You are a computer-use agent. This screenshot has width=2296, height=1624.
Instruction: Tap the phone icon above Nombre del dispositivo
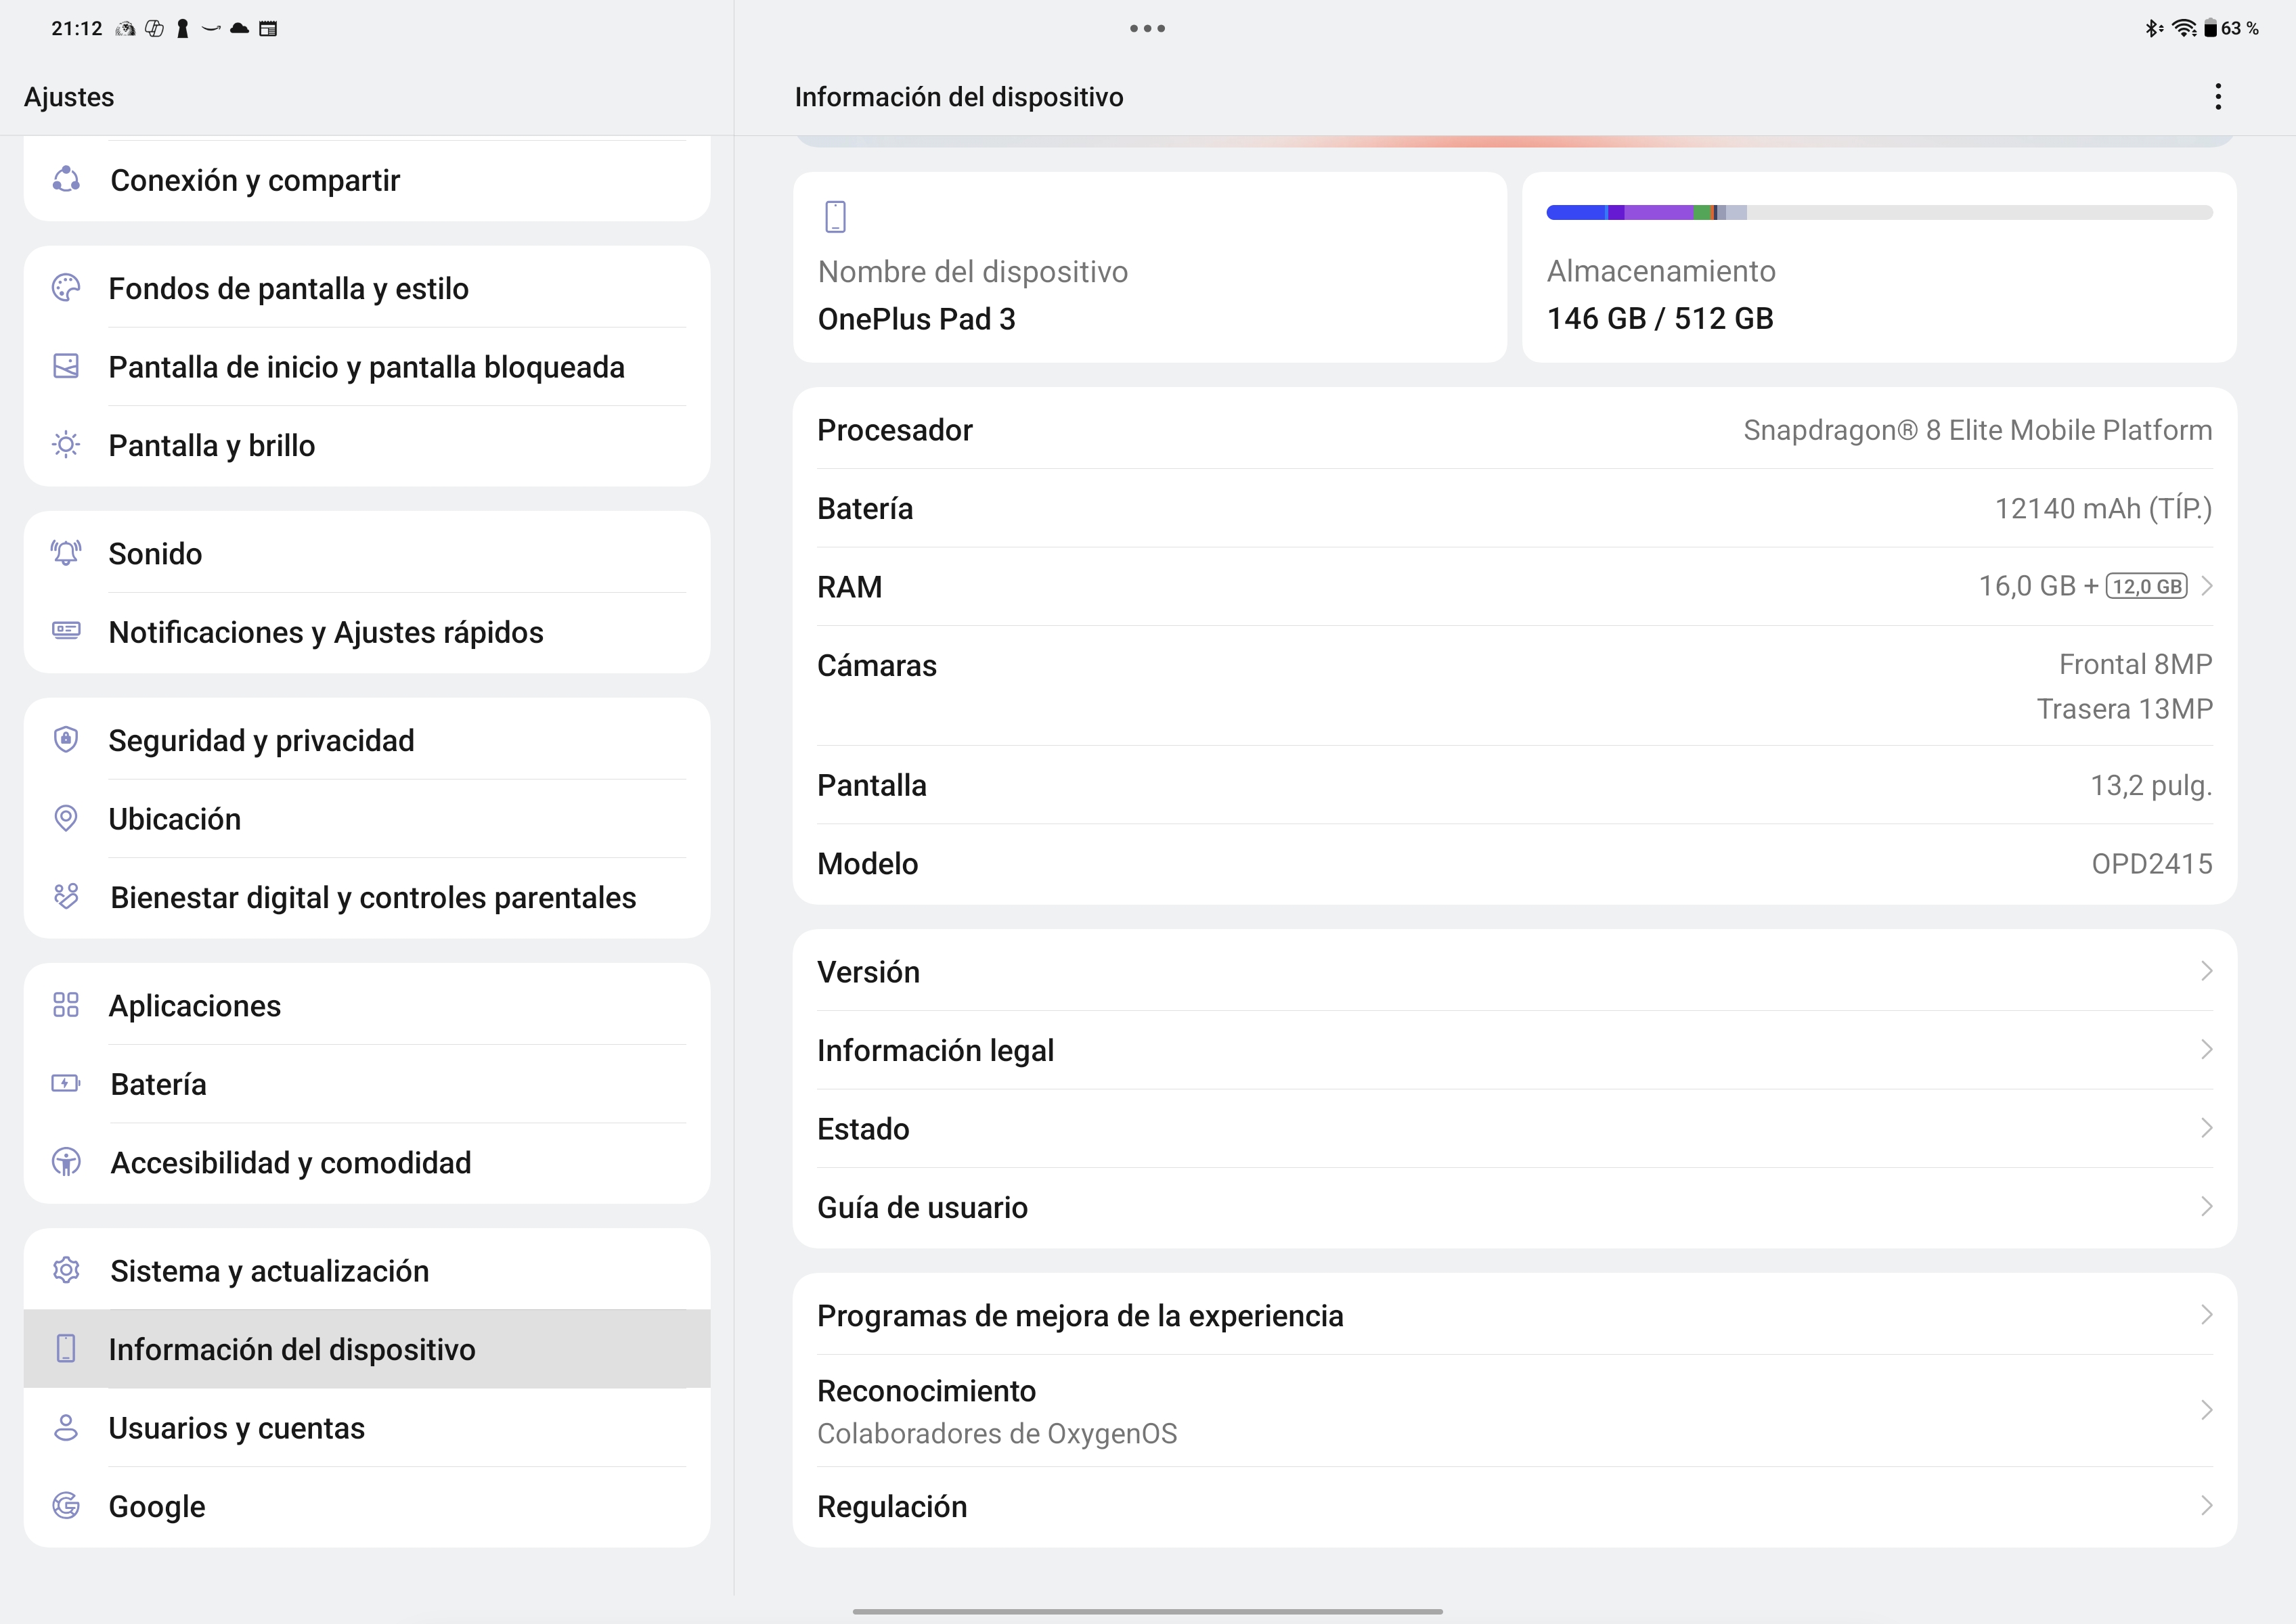click(835, 216)
